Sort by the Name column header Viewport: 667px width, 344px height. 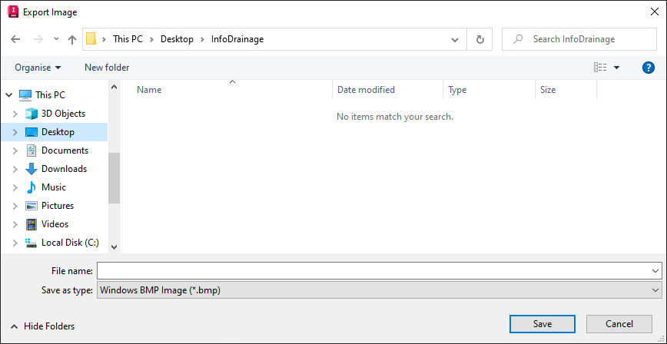(x=149, y=90)
